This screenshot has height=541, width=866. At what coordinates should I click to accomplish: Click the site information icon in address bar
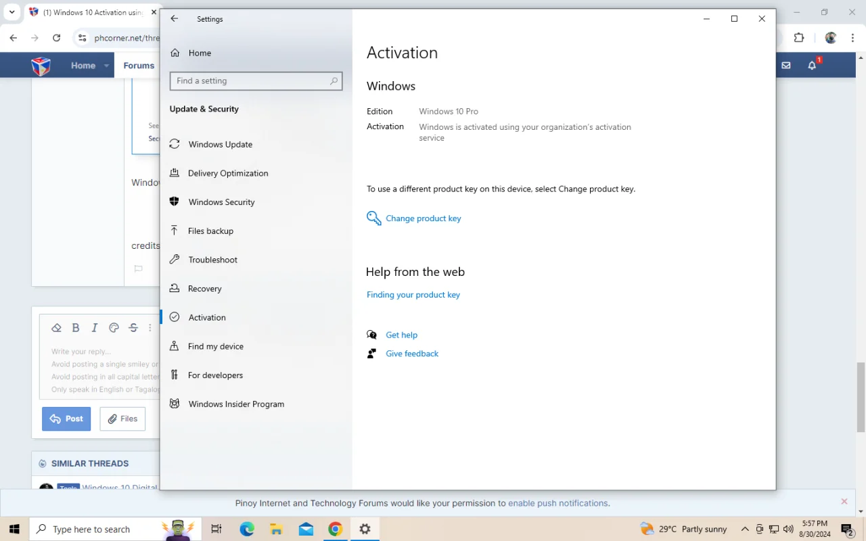tap(82, 38)
